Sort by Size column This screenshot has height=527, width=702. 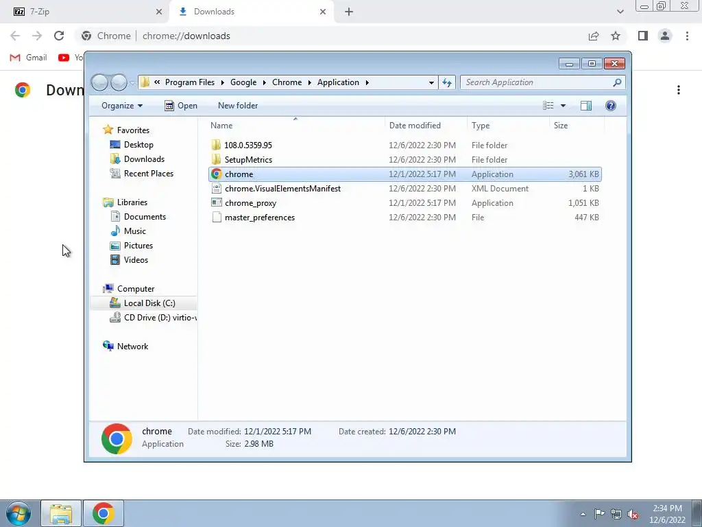[x=576, y=126]
